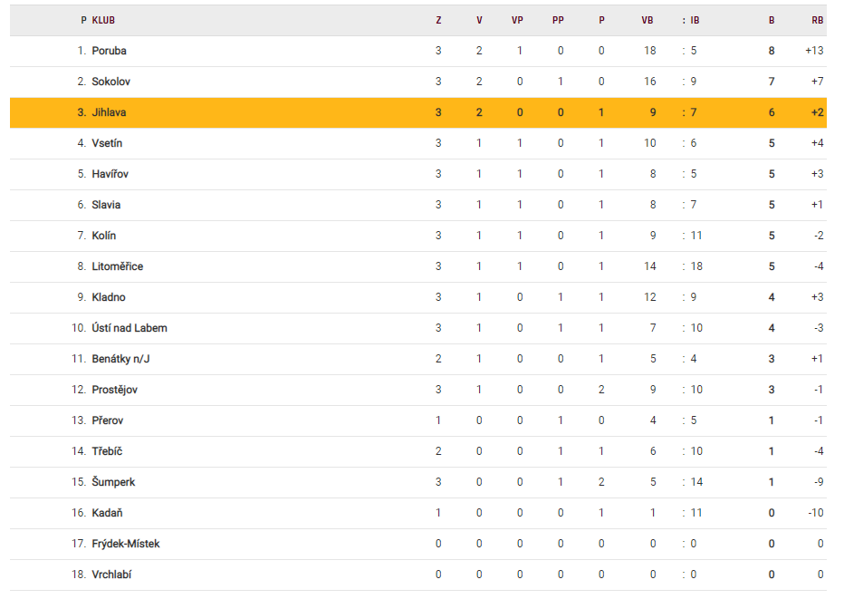Open the Sokolov club link

coord(110,82)
